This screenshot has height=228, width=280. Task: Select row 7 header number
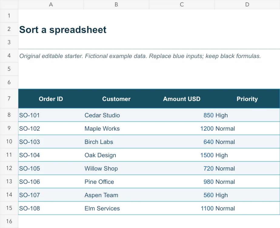[9, 99]
